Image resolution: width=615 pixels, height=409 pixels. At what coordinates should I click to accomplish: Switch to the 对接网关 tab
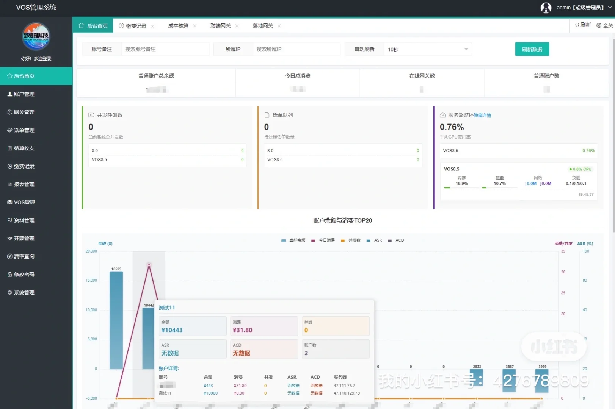(221, 26)
